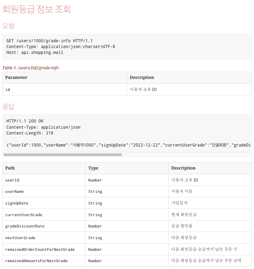Image resolution: width=254 pixels, height=269 pixels.
Task: Click the horizontal scrollbar under the response JSON
Action: (x=63, y=155)
